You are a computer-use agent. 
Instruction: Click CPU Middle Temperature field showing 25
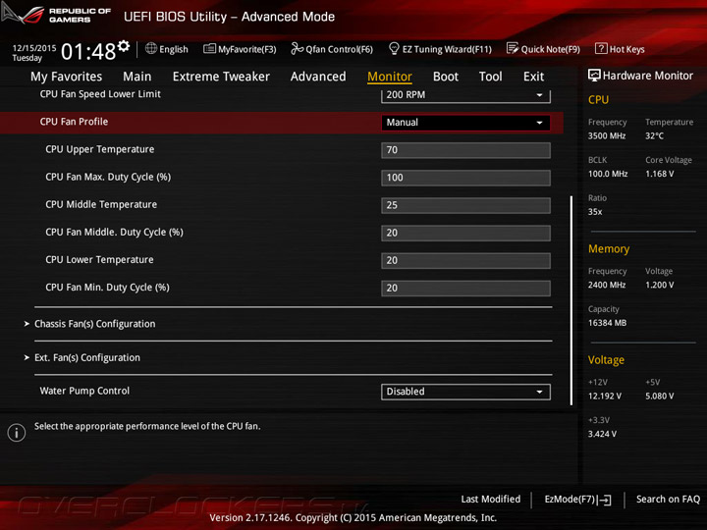click(465, 205)
